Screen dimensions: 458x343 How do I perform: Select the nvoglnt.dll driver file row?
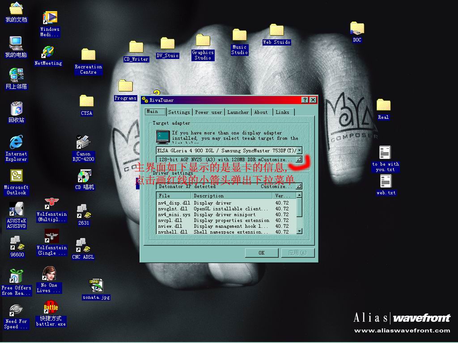[x=226, y=209]
